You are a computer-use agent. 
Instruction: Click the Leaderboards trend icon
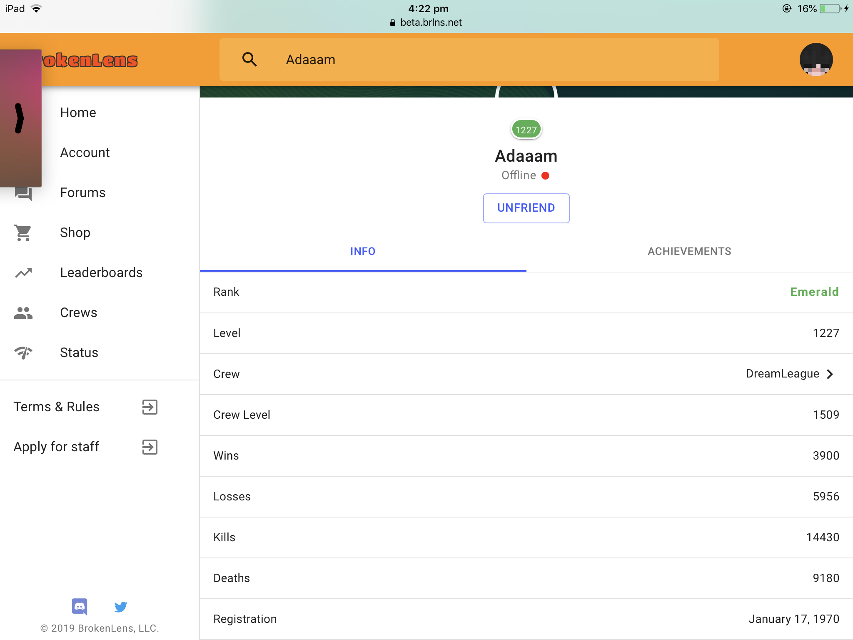[x=23, y=273]
